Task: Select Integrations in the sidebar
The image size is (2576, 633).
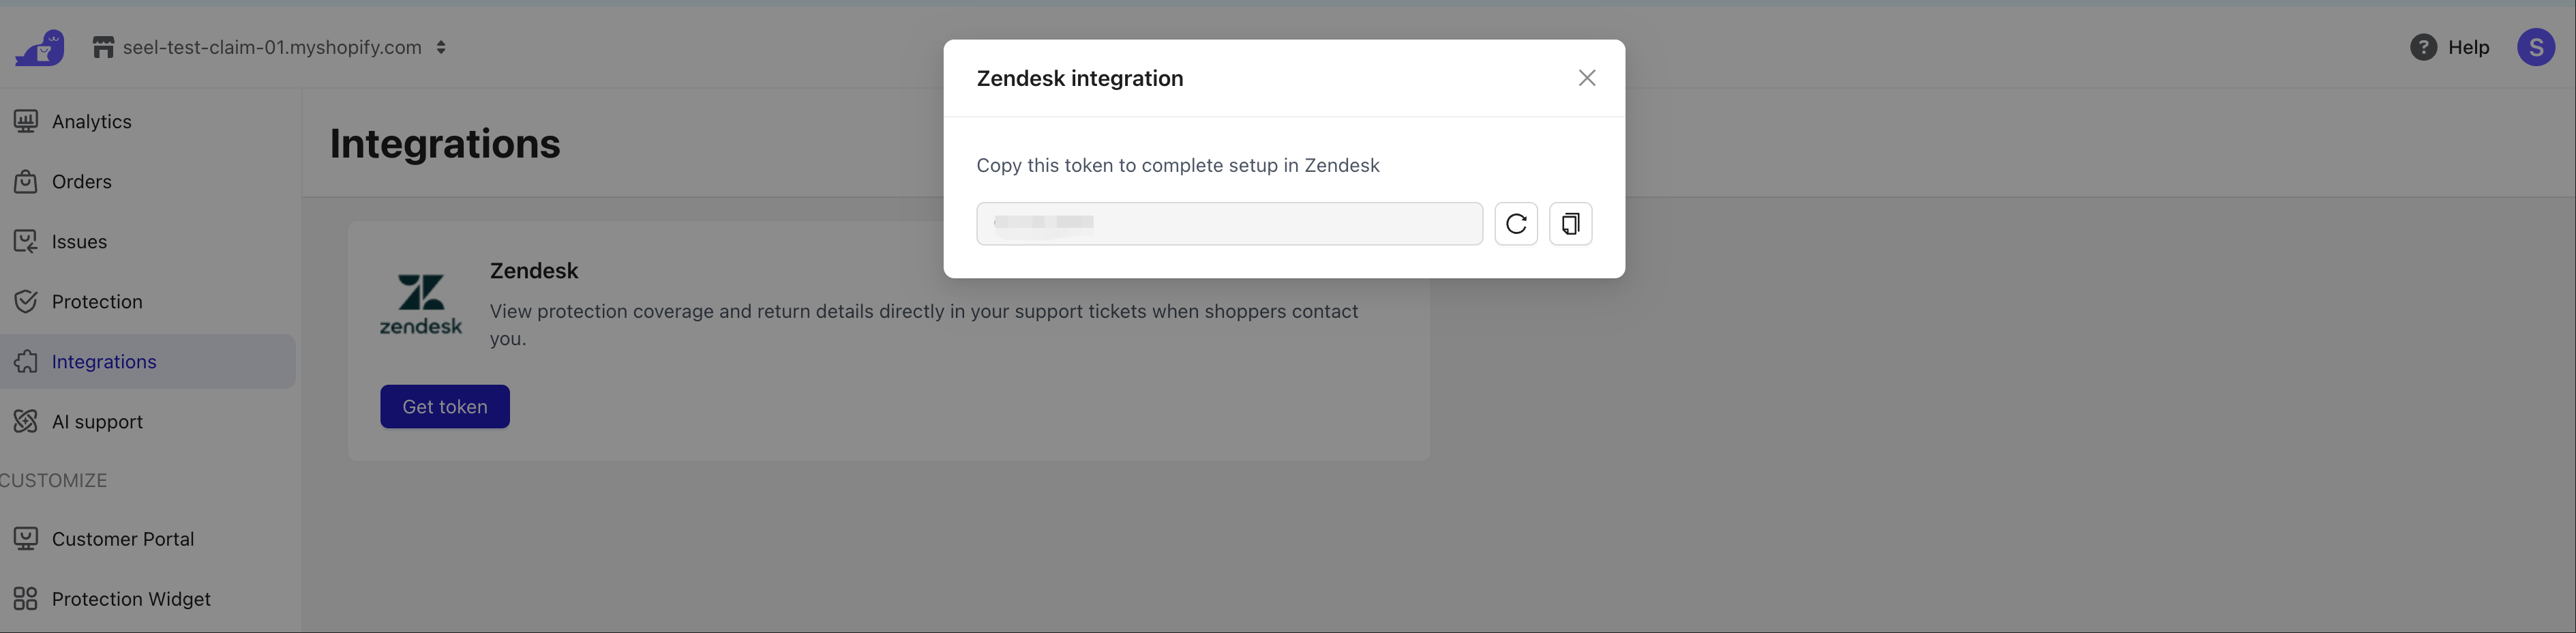Action: point(103,361)
